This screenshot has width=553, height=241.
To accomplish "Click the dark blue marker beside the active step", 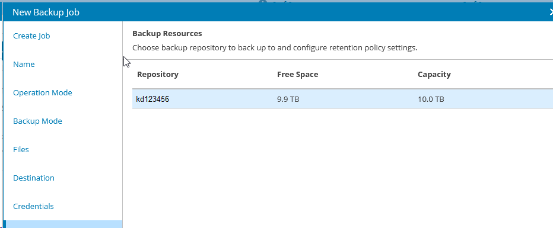I will coord(5,224).
